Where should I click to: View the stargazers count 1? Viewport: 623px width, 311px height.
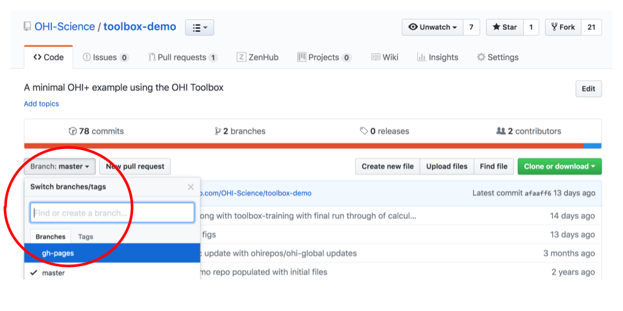click(531, 27)
